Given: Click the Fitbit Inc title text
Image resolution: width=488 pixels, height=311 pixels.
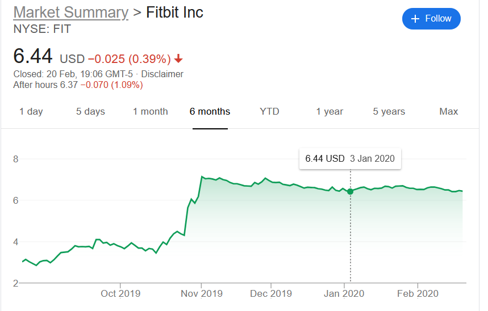Looking at the screenshot, I should click(174, 12).
